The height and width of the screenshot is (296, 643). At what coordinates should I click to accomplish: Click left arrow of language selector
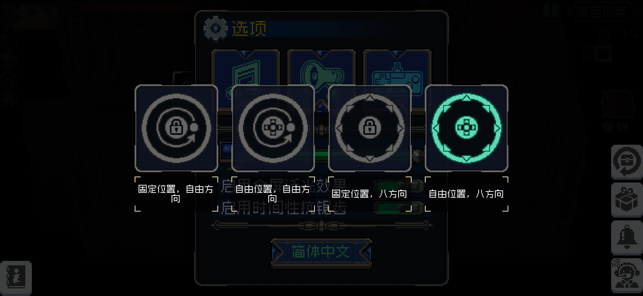[x=277, y=252]
